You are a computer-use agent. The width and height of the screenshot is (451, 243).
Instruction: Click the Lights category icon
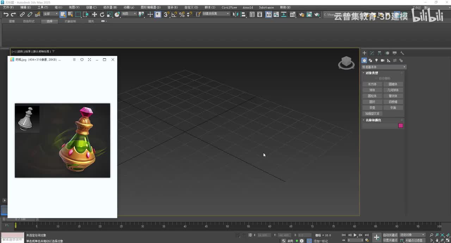[x=377, y=60]
